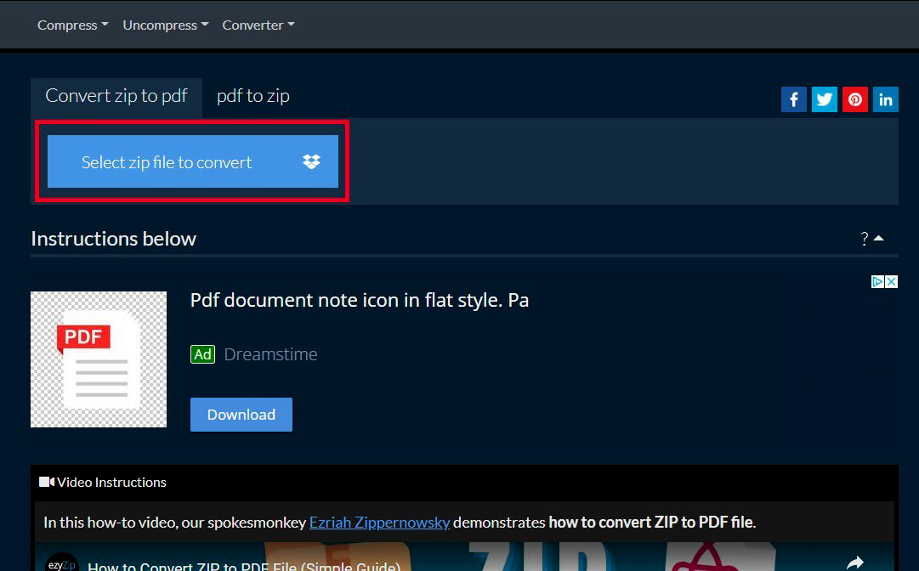This screenshot has height=571, width=919.
Task: Open the Dreamstime advertiser link
Action: tap(271, 354)
